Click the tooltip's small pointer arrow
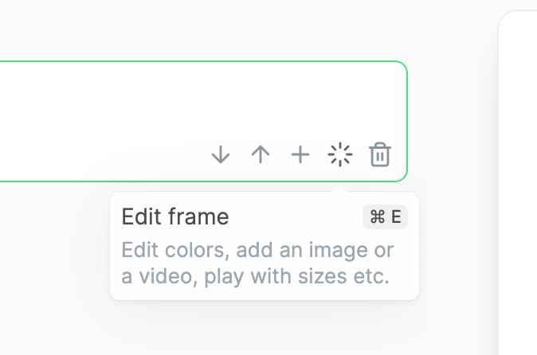Viewport: 537px width, 355px height. tap(340, 189)
